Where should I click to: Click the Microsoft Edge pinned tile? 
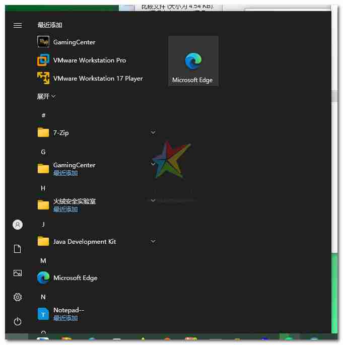click(193, 61)
